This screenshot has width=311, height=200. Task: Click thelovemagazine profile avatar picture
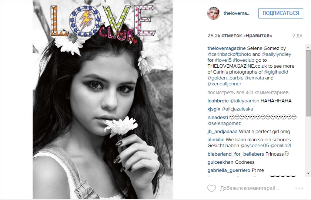click(214, 13)
